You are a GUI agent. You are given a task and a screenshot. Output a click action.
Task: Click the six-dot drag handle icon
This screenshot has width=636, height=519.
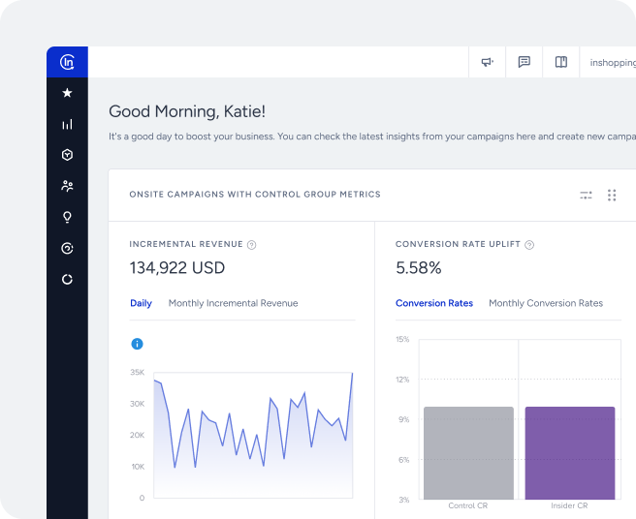click(x=612, y=195)
